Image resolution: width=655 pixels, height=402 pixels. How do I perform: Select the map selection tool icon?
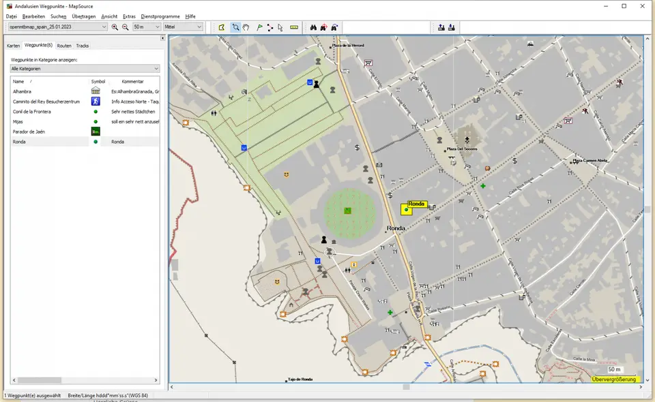coord(222,27)
